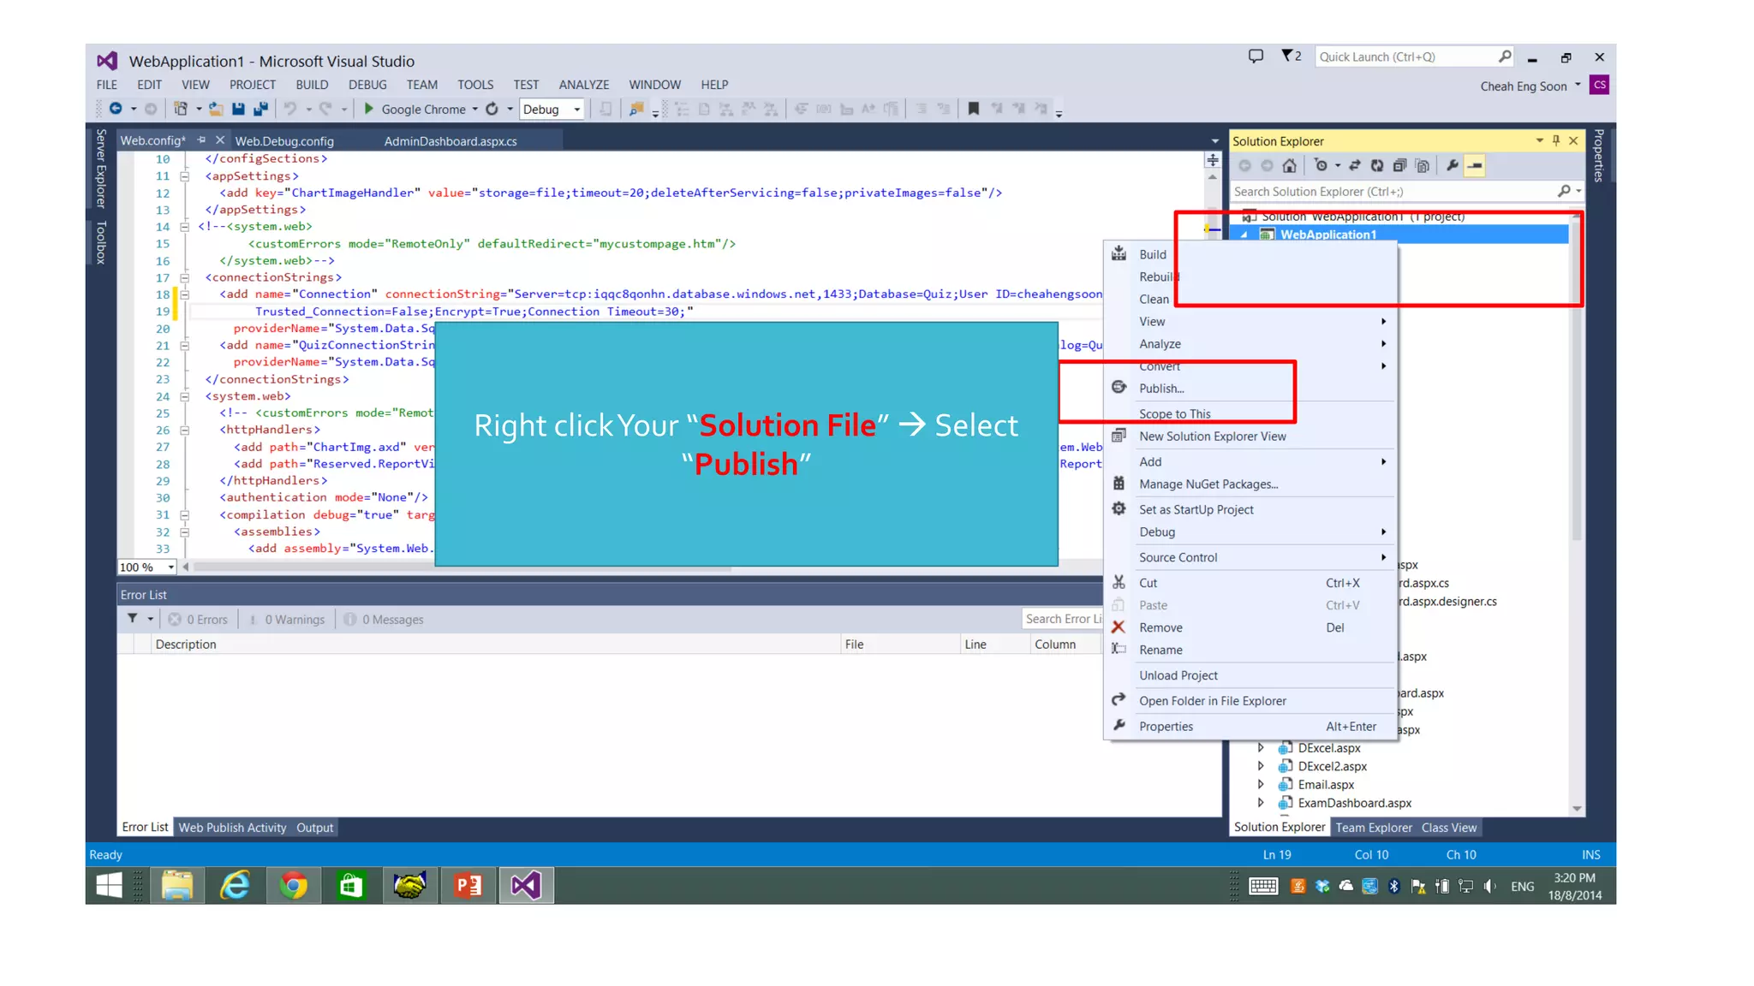
Task: Expand the Email.aspx tree node
Action: pos(1261,784)
